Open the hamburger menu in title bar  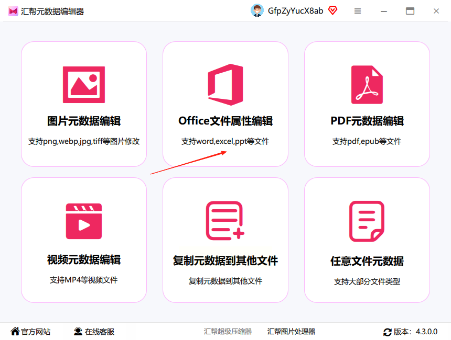(x=358, y=11)
